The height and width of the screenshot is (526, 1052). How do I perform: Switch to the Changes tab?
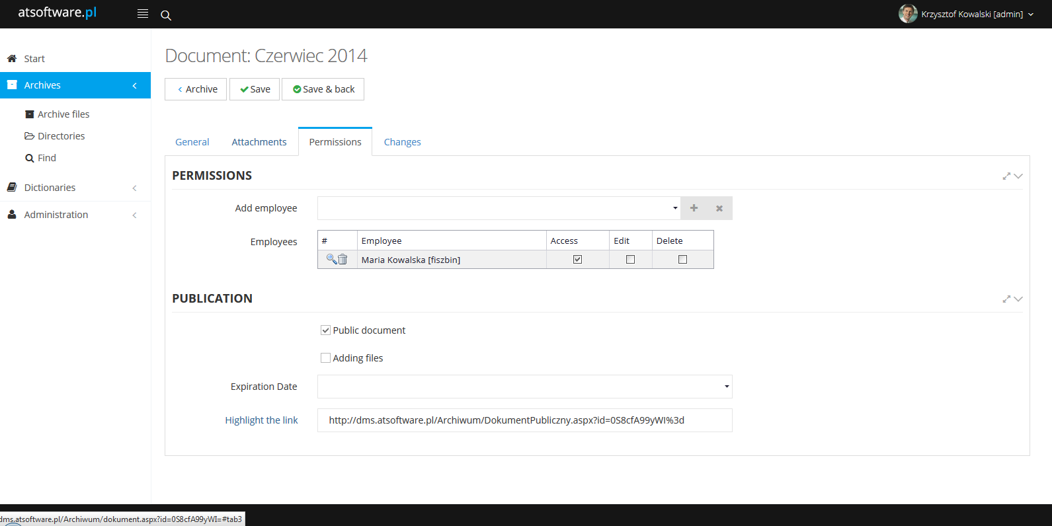coord(403,142)
